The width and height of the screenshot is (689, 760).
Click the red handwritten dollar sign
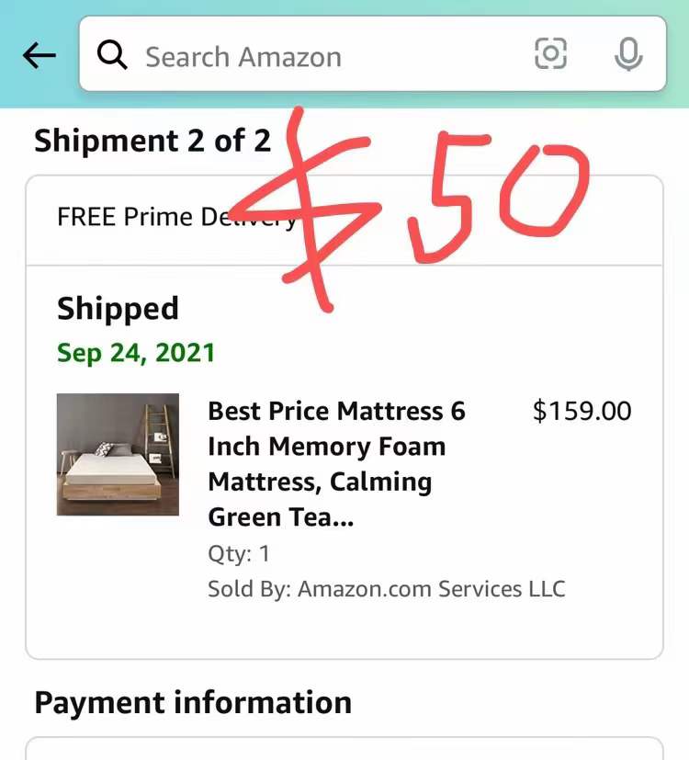click(305, 210)
